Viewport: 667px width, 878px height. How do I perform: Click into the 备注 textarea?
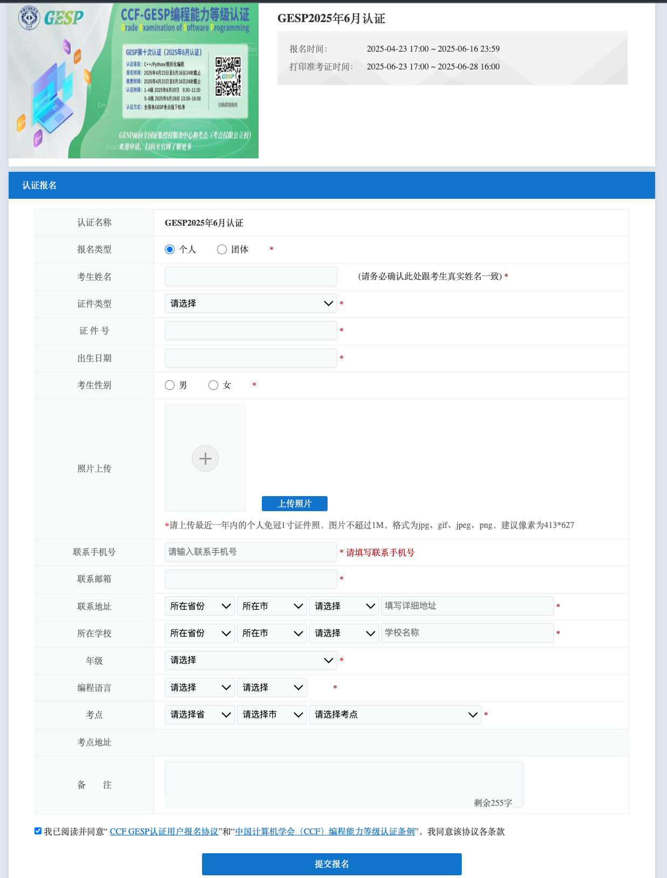tap(344, 784)
